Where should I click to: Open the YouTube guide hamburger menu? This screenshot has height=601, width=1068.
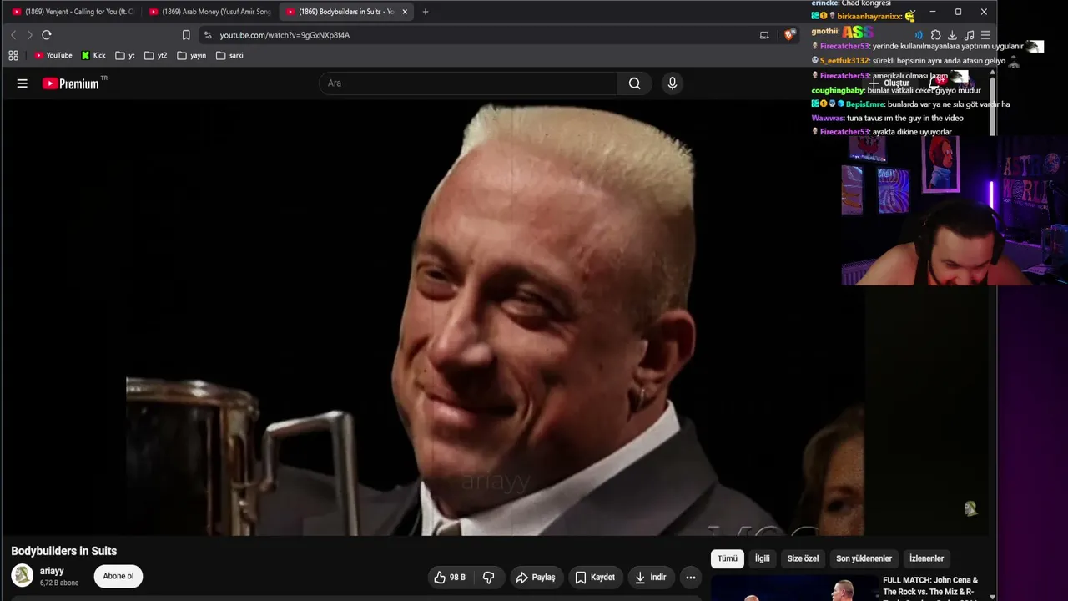[x=23, y=83]
